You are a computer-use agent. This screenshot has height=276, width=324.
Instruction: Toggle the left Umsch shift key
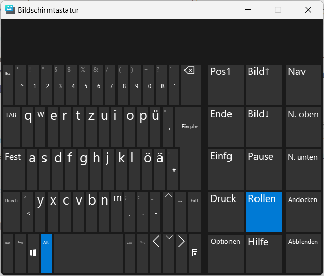(x=11, y=212)
